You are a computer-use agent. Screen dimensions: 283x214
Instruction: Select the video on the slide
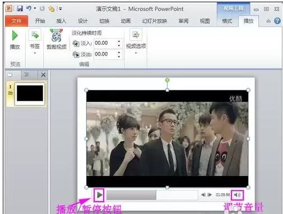167,139
